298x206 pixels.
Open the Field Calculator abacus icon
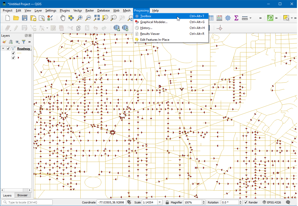point(219,18)
